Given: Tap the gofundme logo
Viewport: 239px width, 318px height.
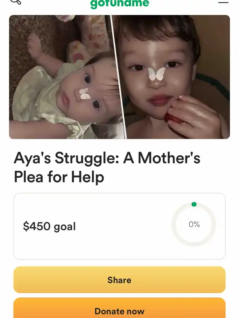Looking at the screenshot, I should pyautogui.click(x=120, y=4).
